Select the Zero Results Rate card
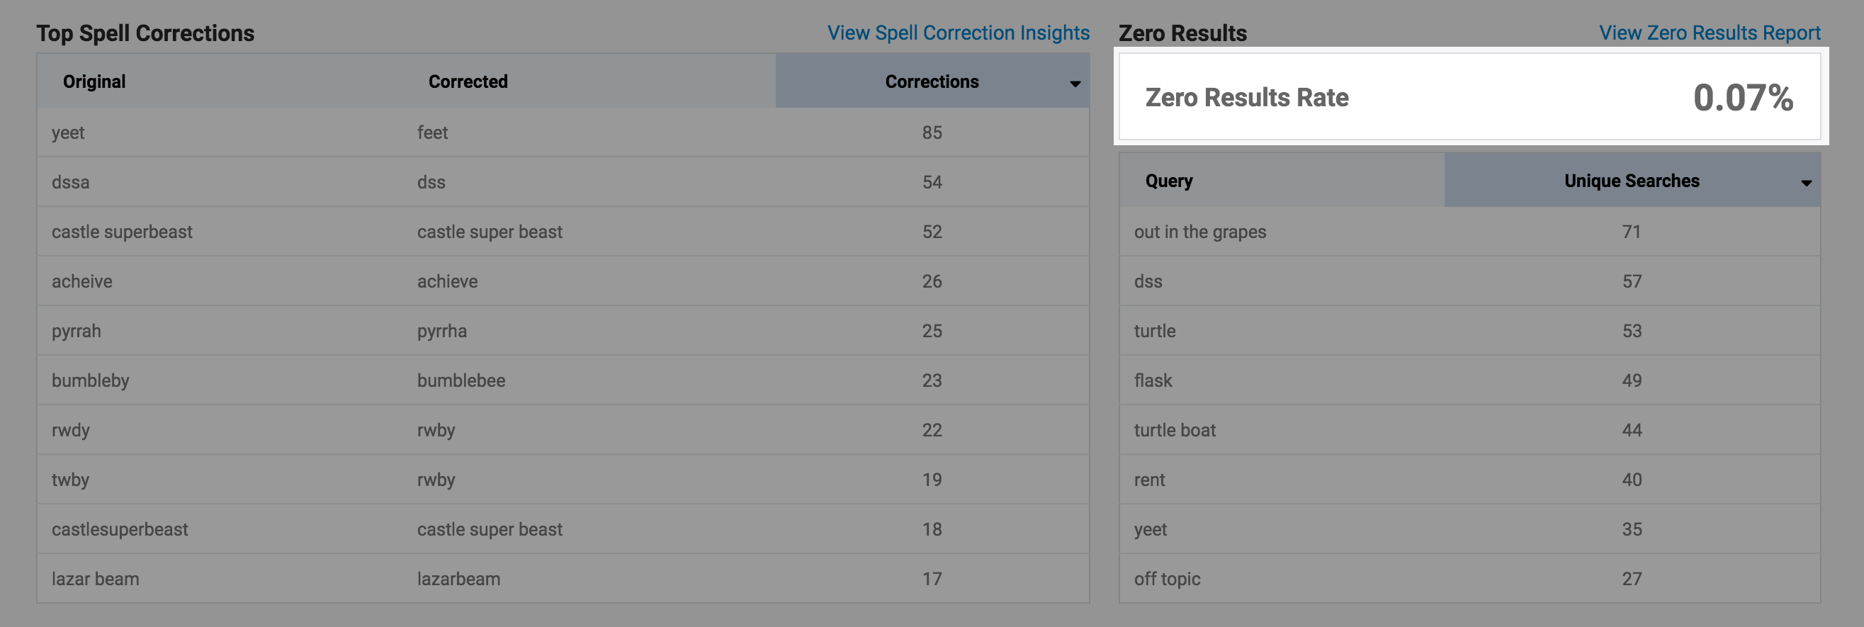The height and width of the screenshot is (627, 1864). pyautogui.click(x=1469, y=96)
